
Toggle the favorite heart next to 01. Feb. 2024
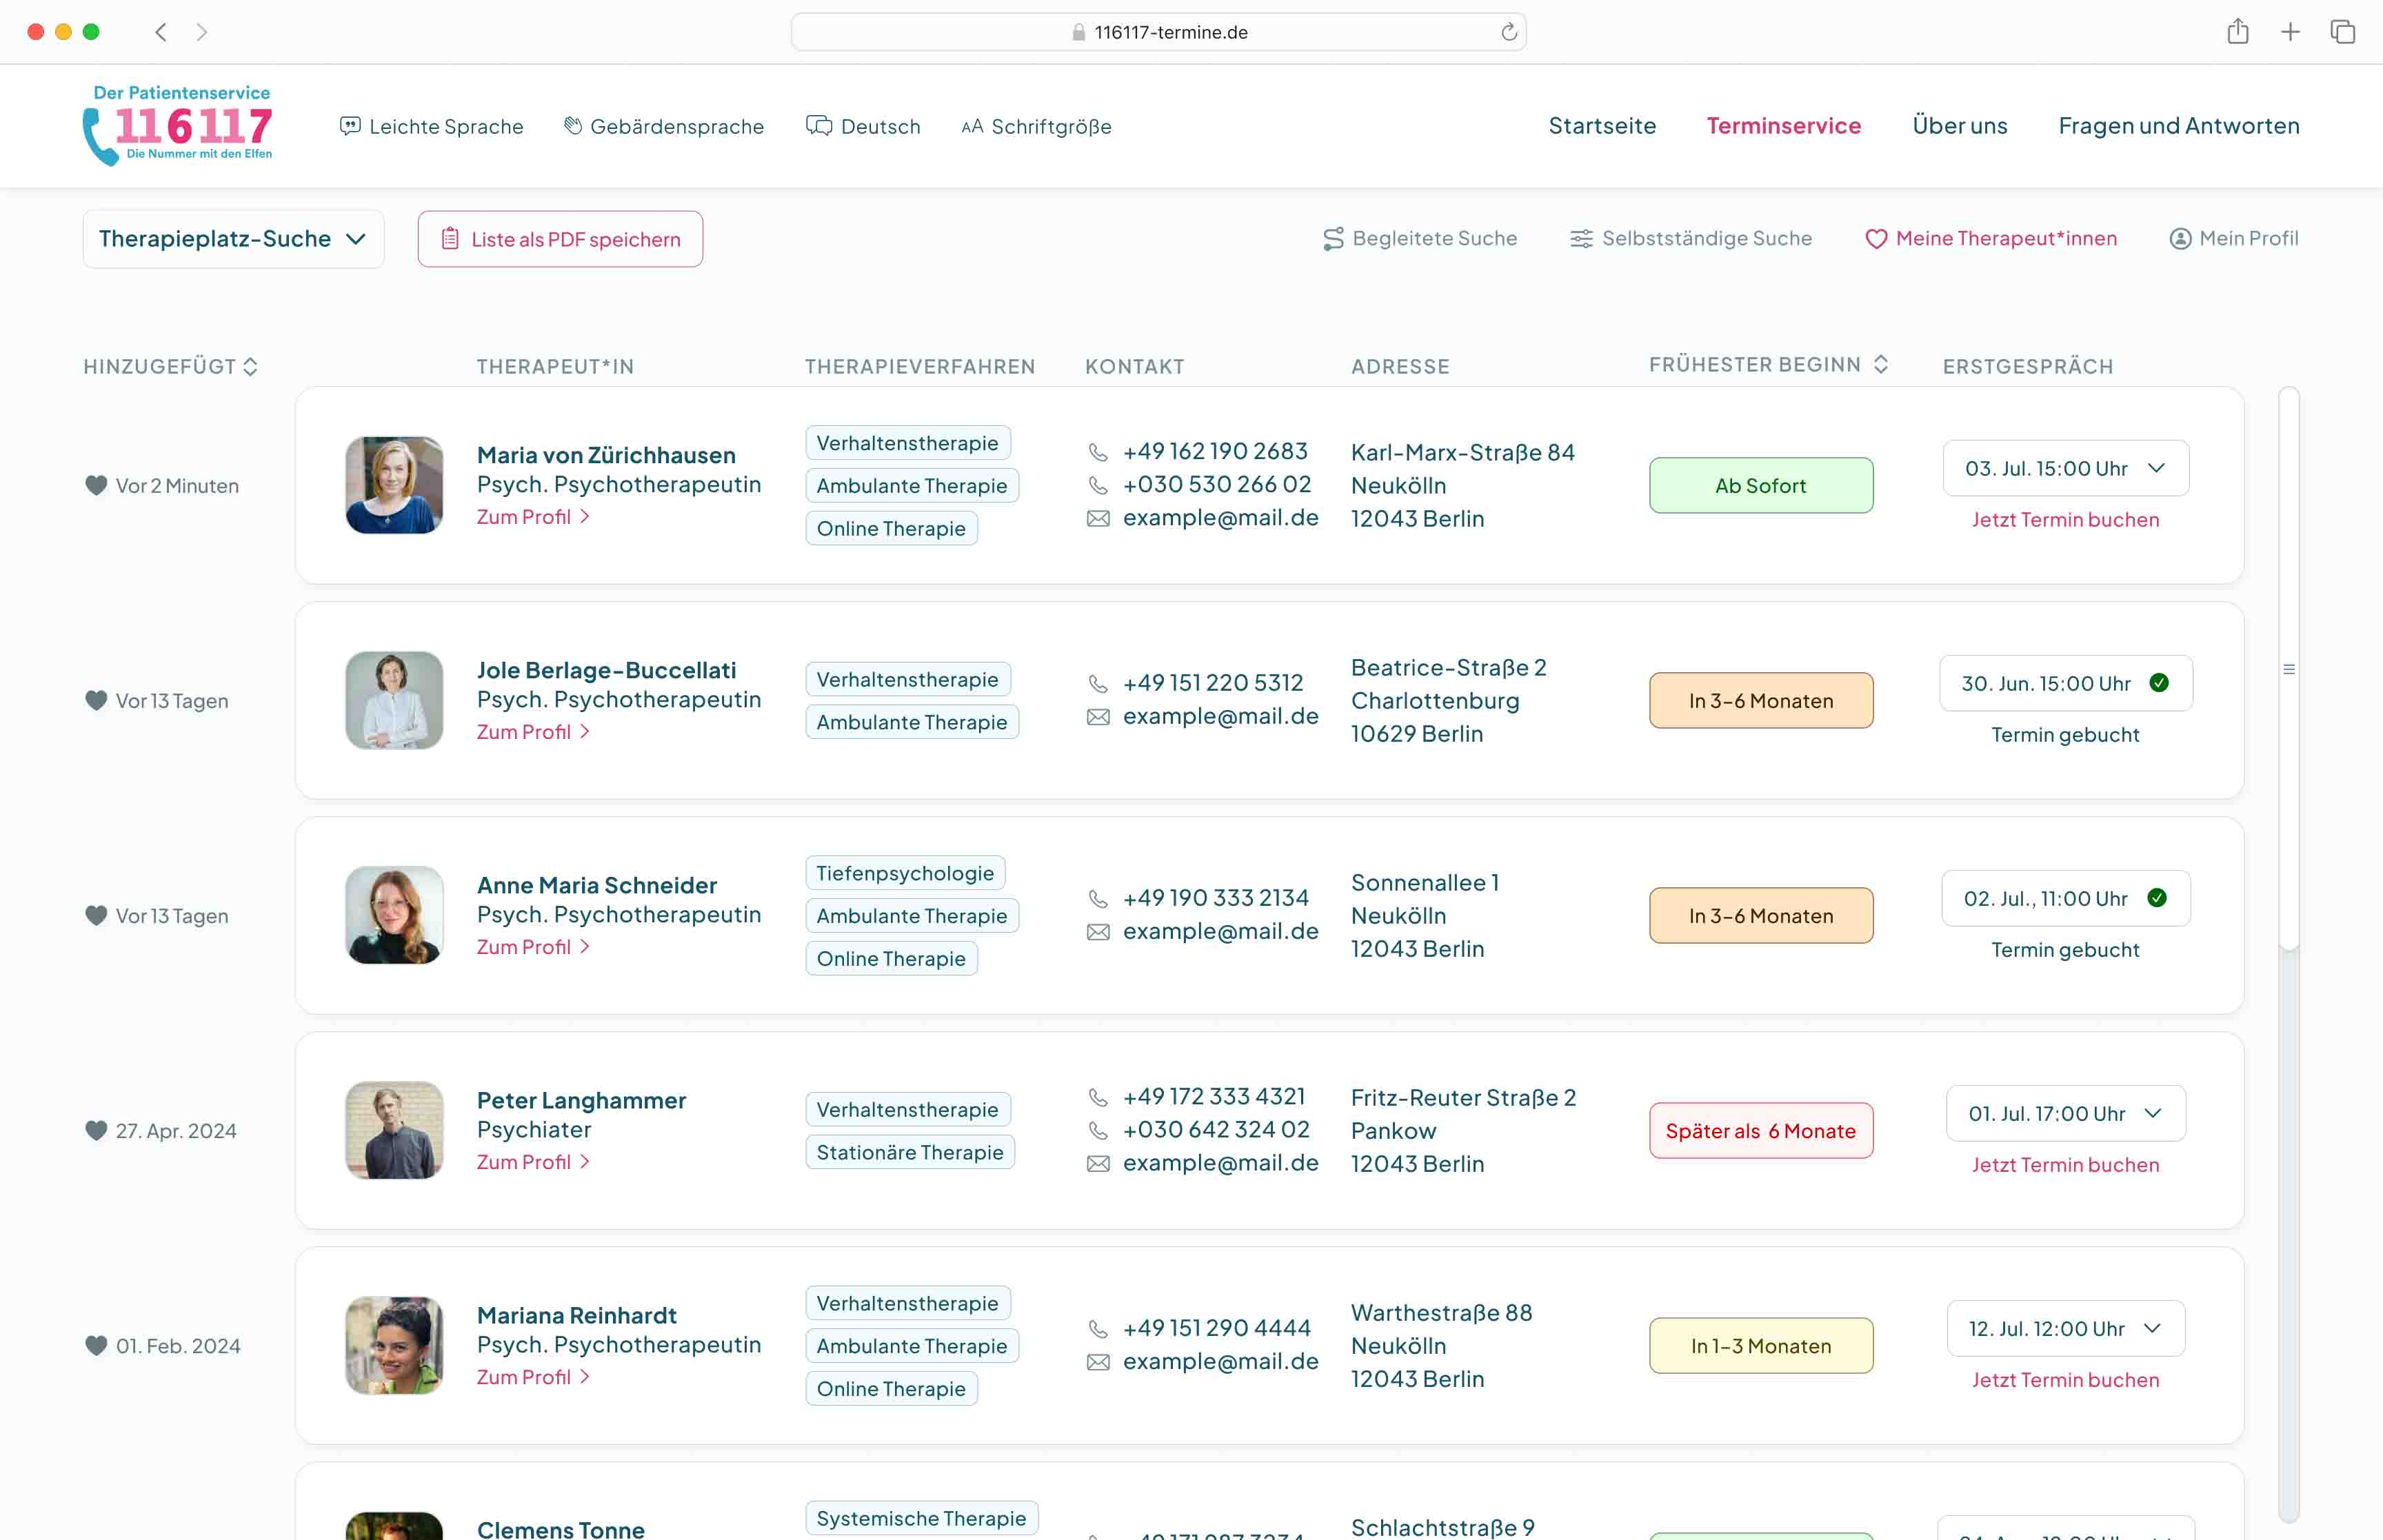(x=96, y=1345)
